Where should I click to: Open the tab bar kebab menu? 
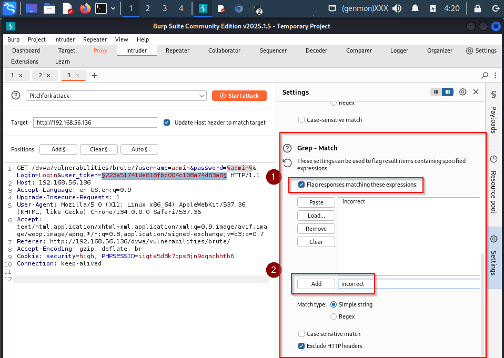(x=496, y=76)
